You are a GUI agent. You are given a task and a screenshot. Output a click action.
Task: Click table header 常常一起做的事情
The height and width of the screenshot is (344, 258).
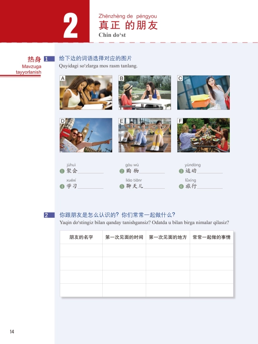click(x=212, y=237)
